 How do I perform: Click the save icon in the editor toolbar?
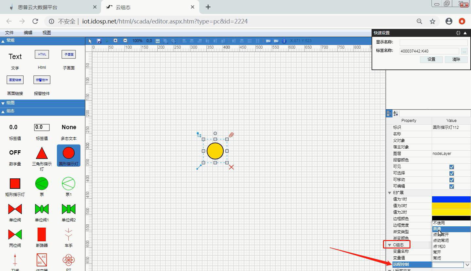pyautogui.click(x=99, y=41)
